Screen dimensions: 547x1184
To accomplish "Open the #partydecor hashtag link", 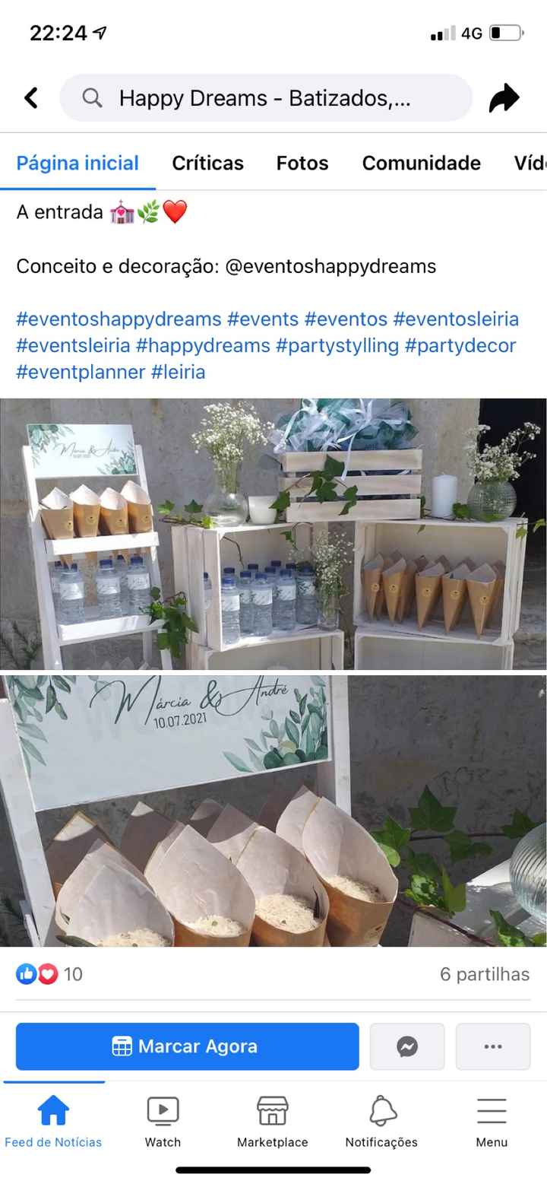I will pos(460,345).
